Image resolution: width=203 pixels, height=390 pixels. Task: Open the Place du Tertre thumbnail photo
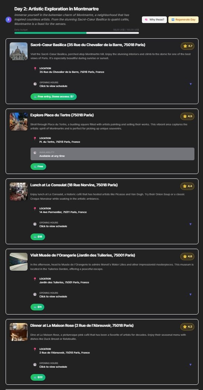coord(19,121)
